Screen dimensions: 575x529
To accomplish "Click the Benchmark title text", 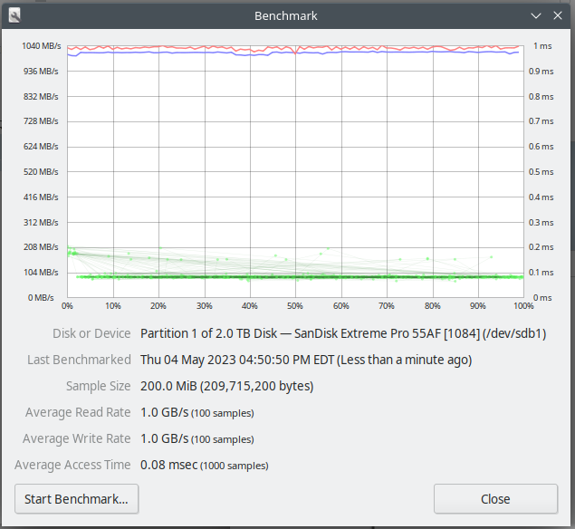I will pos(285,15).
